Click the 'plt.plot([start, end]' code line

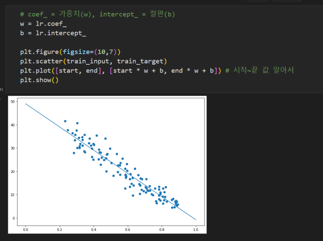click(x=120, y=71)
